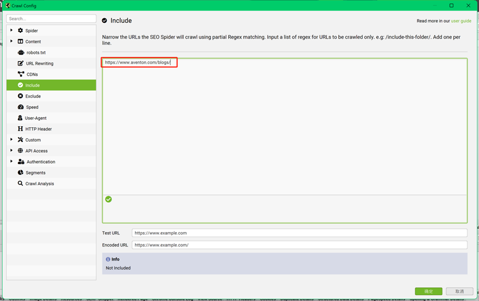Expand the Custom settings section

pos(11,140)
